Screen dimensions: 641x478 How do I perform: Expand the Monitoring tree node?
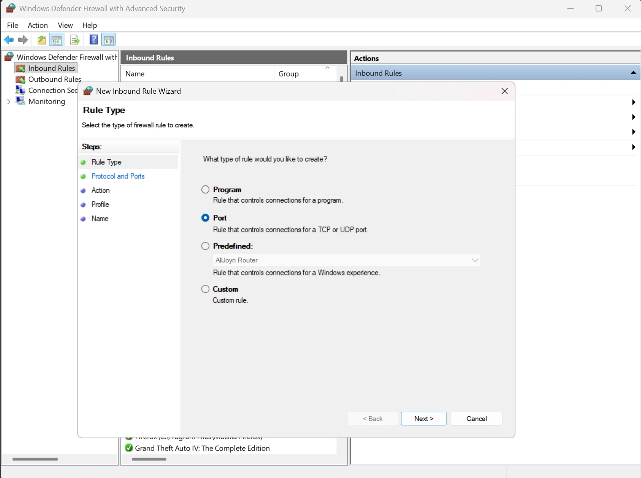point(9,101)
